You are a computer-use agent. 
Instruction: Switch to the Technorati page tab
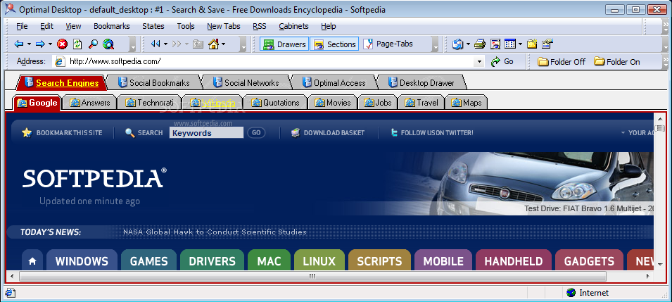coord(150,103)
